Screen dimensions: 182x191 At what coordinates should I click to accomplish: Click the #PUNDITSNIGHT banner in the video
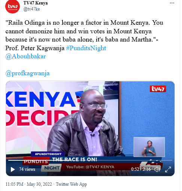48,154
